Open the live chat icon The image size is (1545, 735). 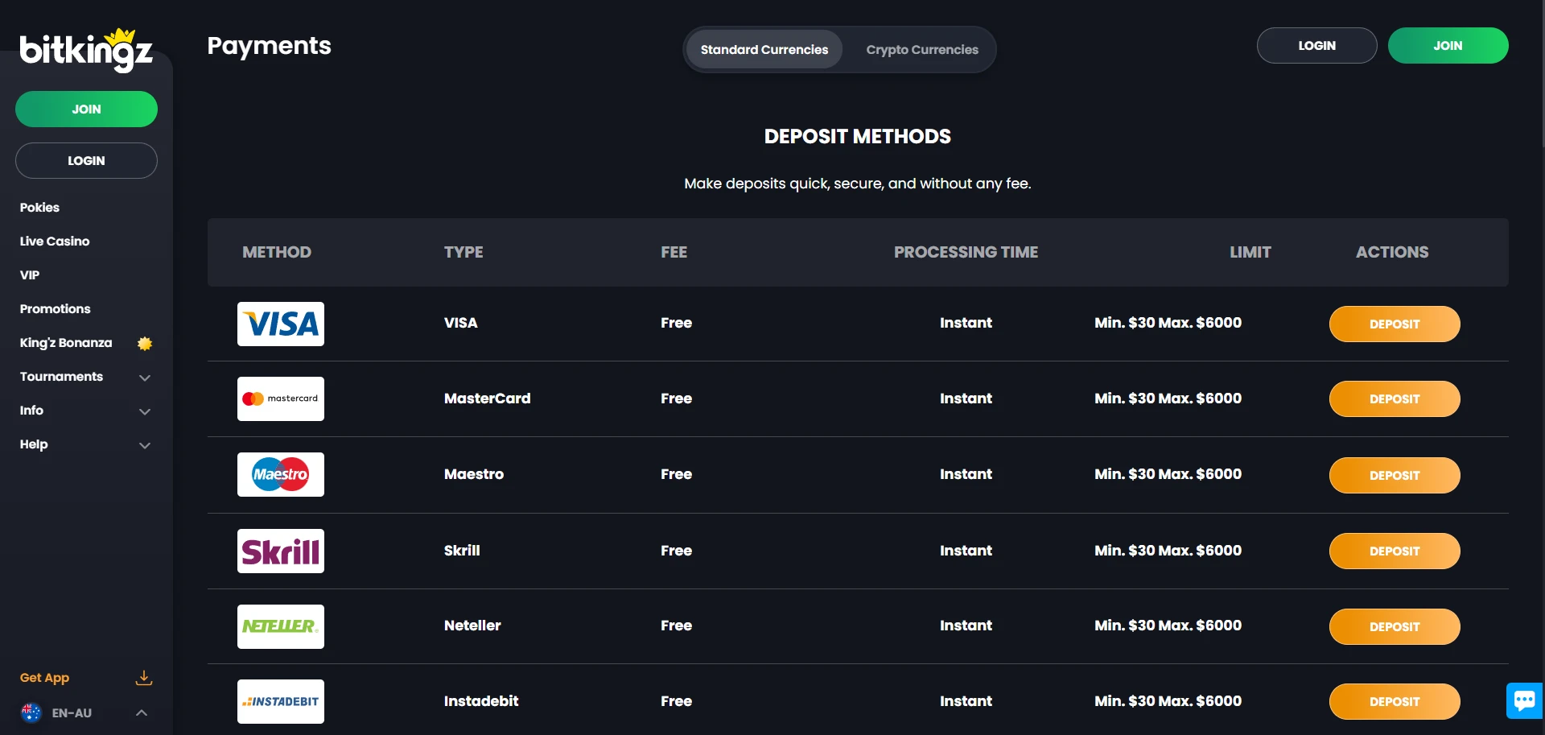point(1524,700)
